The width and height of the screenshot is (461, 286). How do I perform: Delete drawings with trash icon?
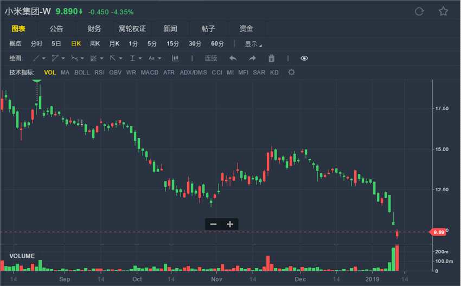tap(271, 58)
